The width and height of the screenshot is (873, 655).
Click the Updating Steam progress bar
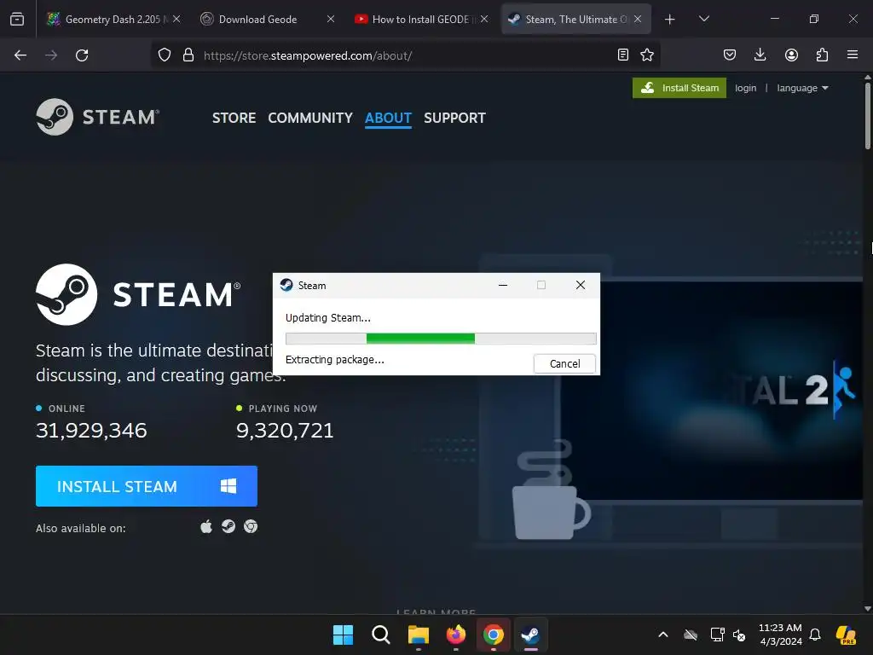pyautogui.click(x=441, y=338)
